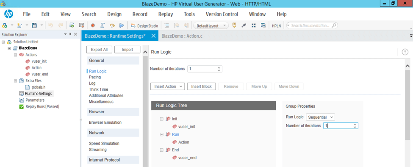The width and height of the screenshot is (413, 167).
Task: Open the Replay menu
Action: [165, 14]
